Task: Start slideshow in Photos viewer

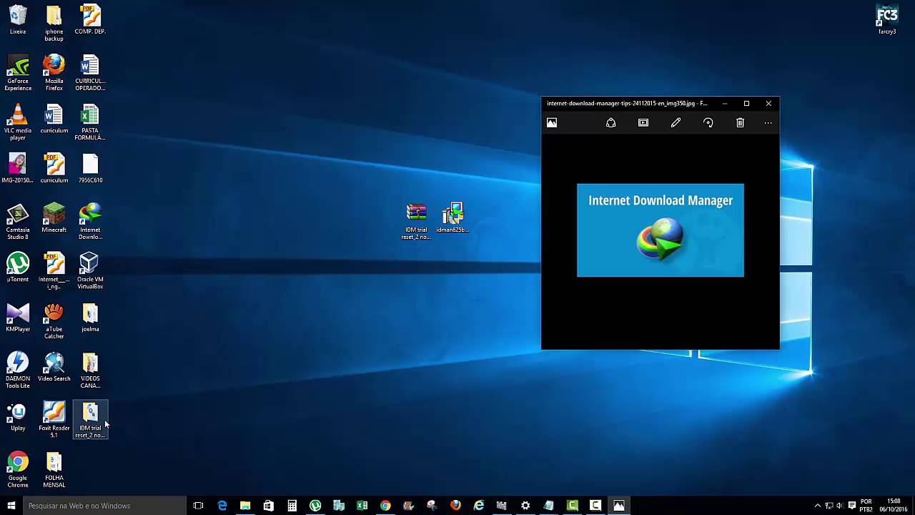Action: pos(643,123)
